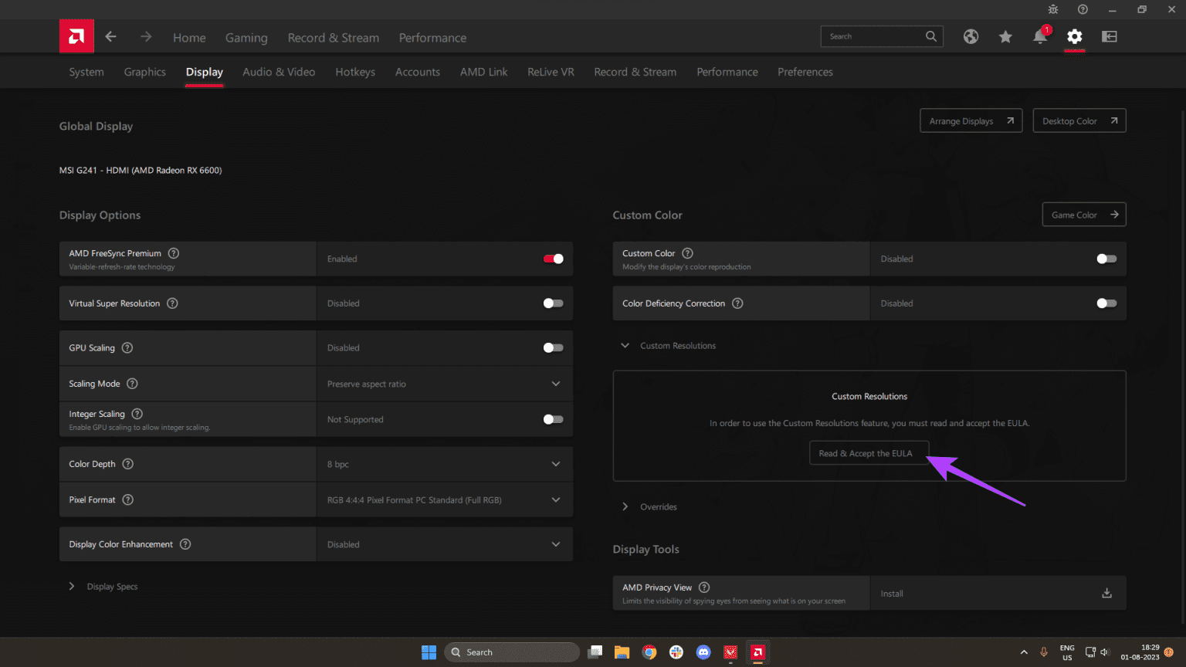Open settings via the gear icon
The width and height of the screenshot is (1186, 667).
coord(1074,36)
